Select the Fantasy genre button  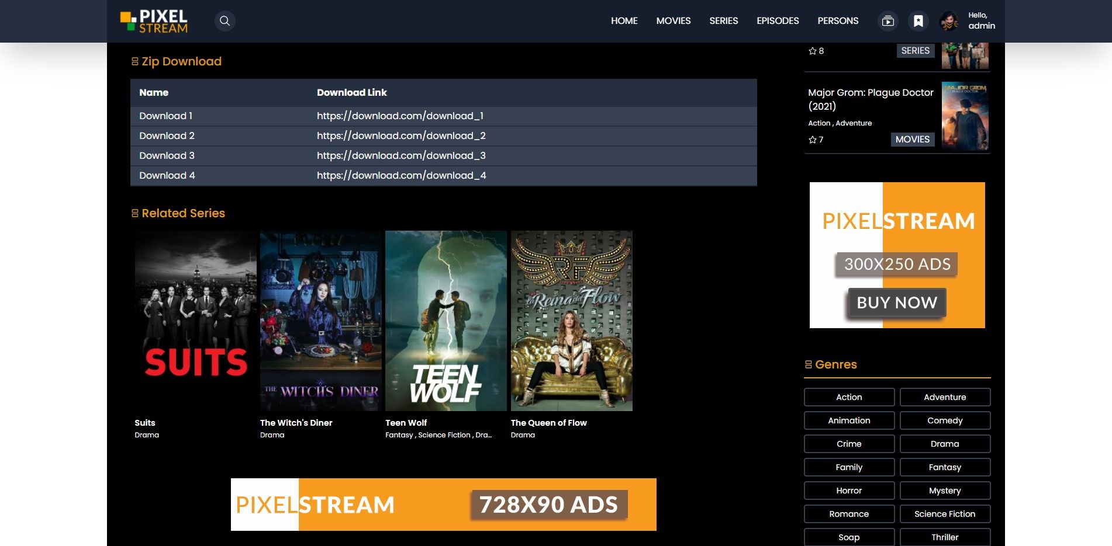945,467
